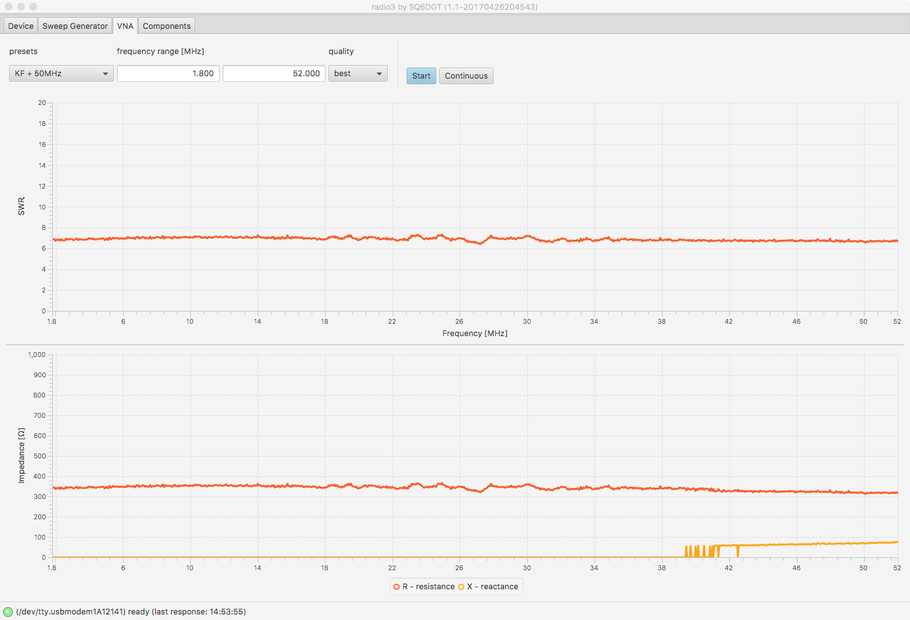
Task: Click the R - resistance legend marker
Action: (397, 587)
